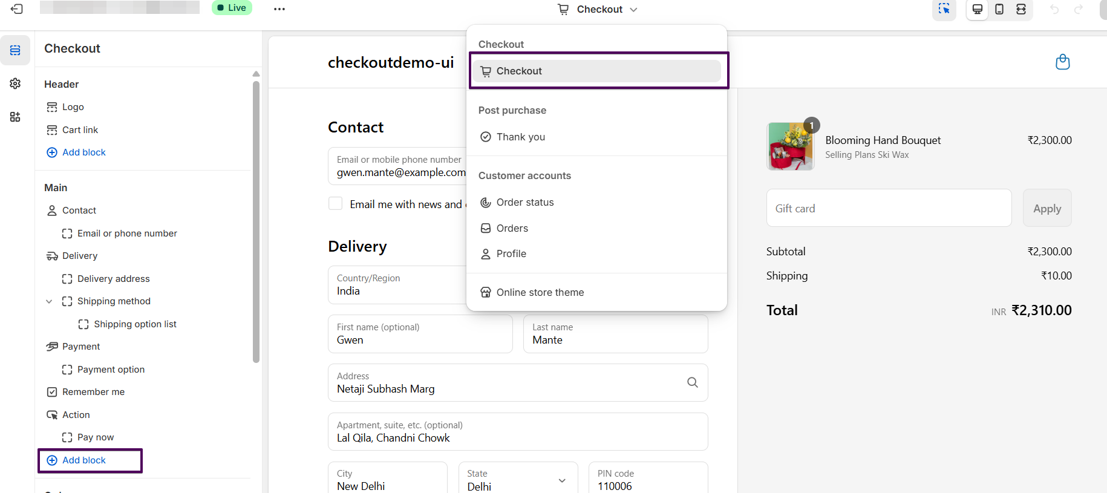Viewport: 1107px width, 493px height.
Task: Click Add block under Main section
Action: pos(84,460)
